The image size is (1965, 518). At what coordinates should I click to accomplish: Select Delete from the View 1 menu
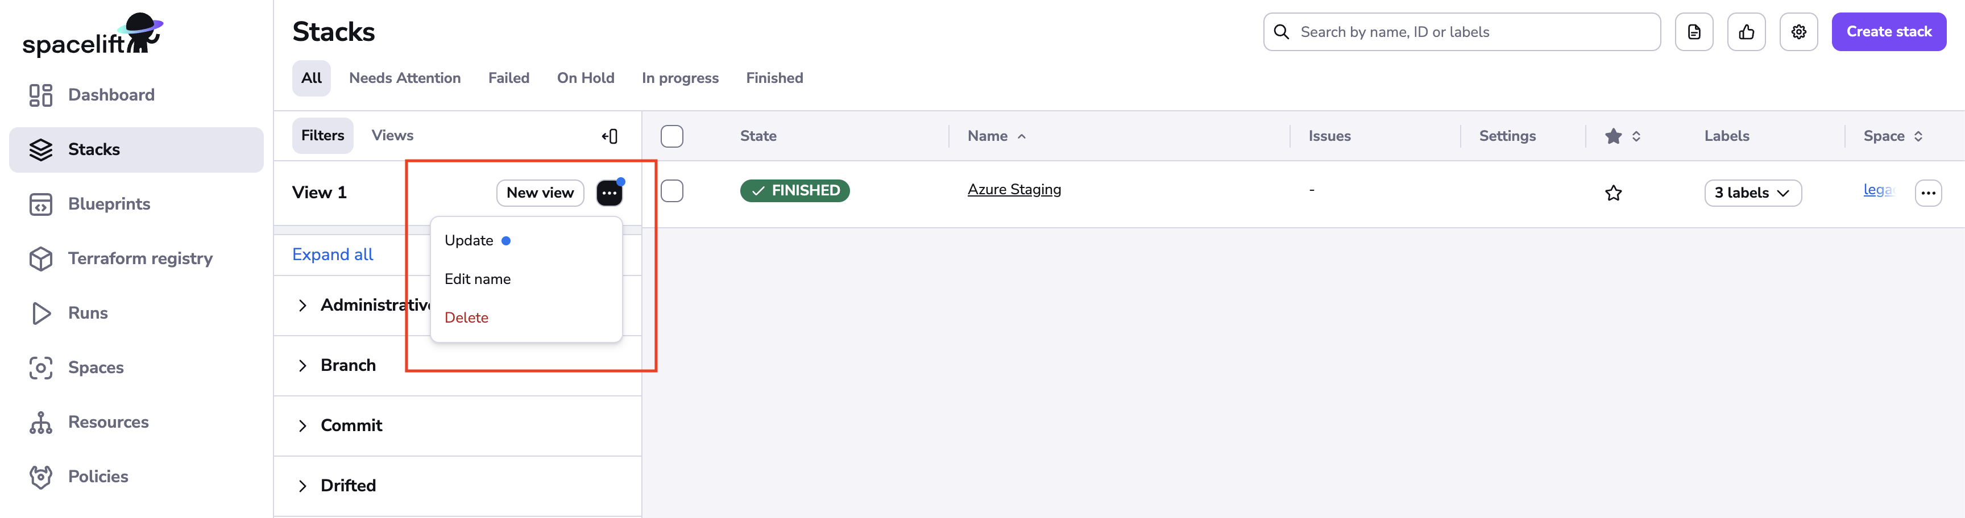[466, 318]
